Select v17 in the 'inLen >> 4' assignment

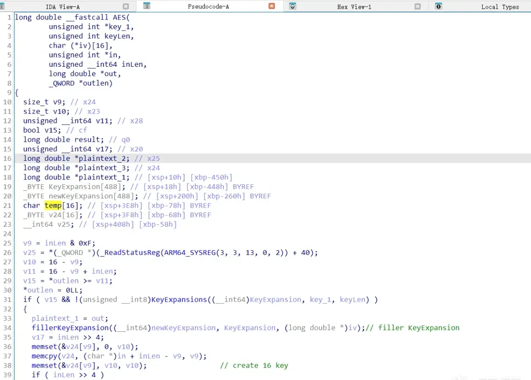click(x=38, y=337)
